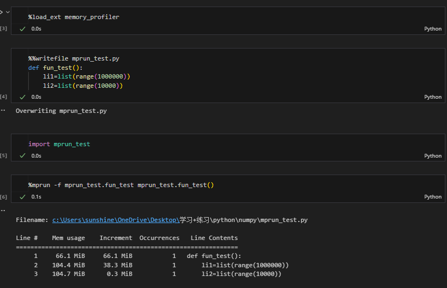Open output options for mprun results
447x288 pixels.
tap(3, 211)
